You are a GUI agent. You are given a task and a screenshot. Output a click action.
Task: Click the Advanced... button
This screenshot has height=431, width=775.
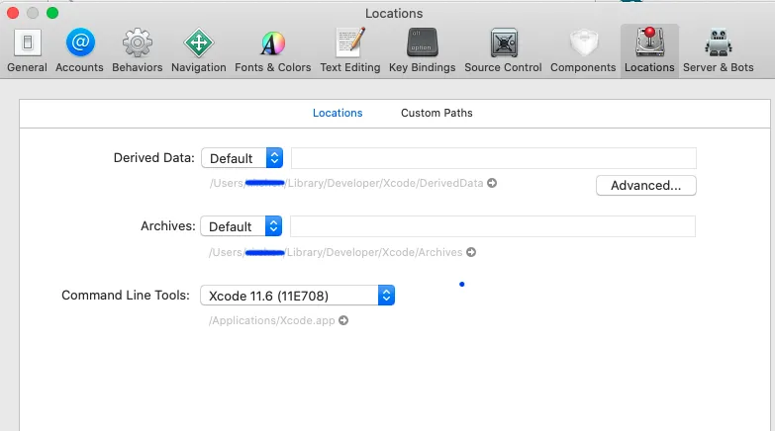[x=646, y=186]
